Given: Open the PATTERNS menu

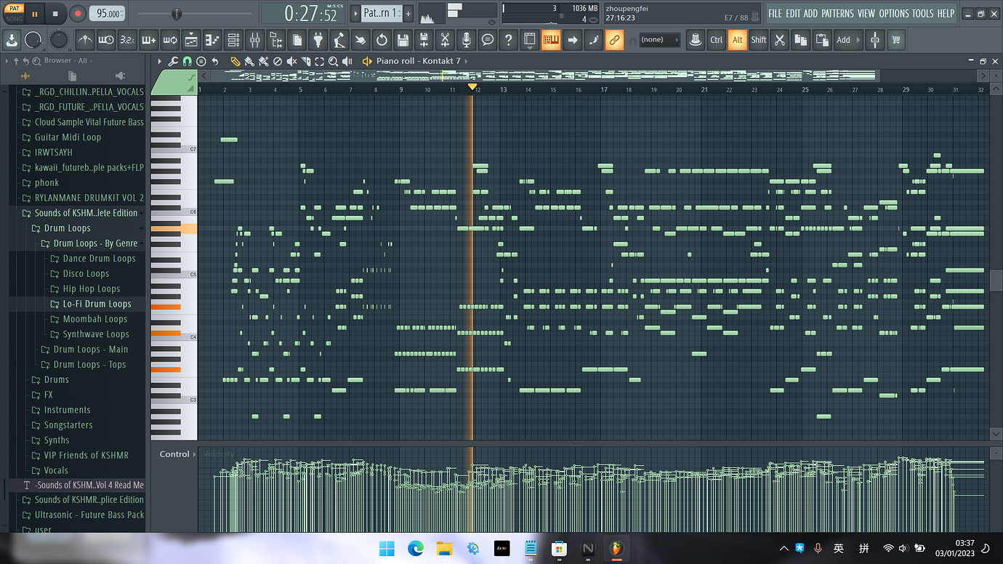Looking at the screenshot, I should click(837, 14).
